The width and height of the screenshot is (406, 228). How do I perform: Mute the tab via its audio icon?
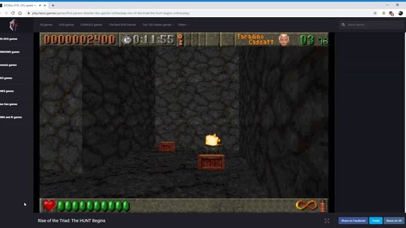[x=40, y=5]
